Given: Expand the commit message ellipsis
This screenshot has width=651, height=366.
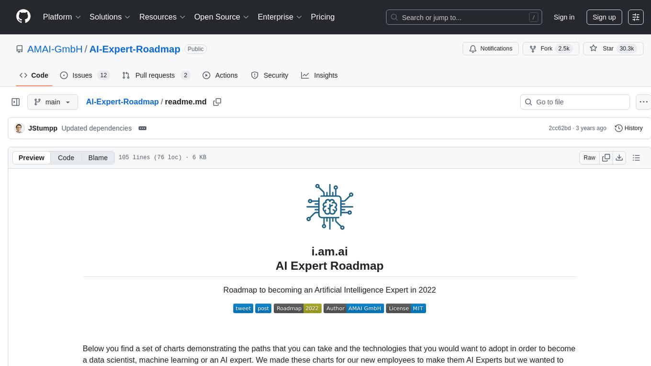Looking at the screenshot, I should click(142, 128).
